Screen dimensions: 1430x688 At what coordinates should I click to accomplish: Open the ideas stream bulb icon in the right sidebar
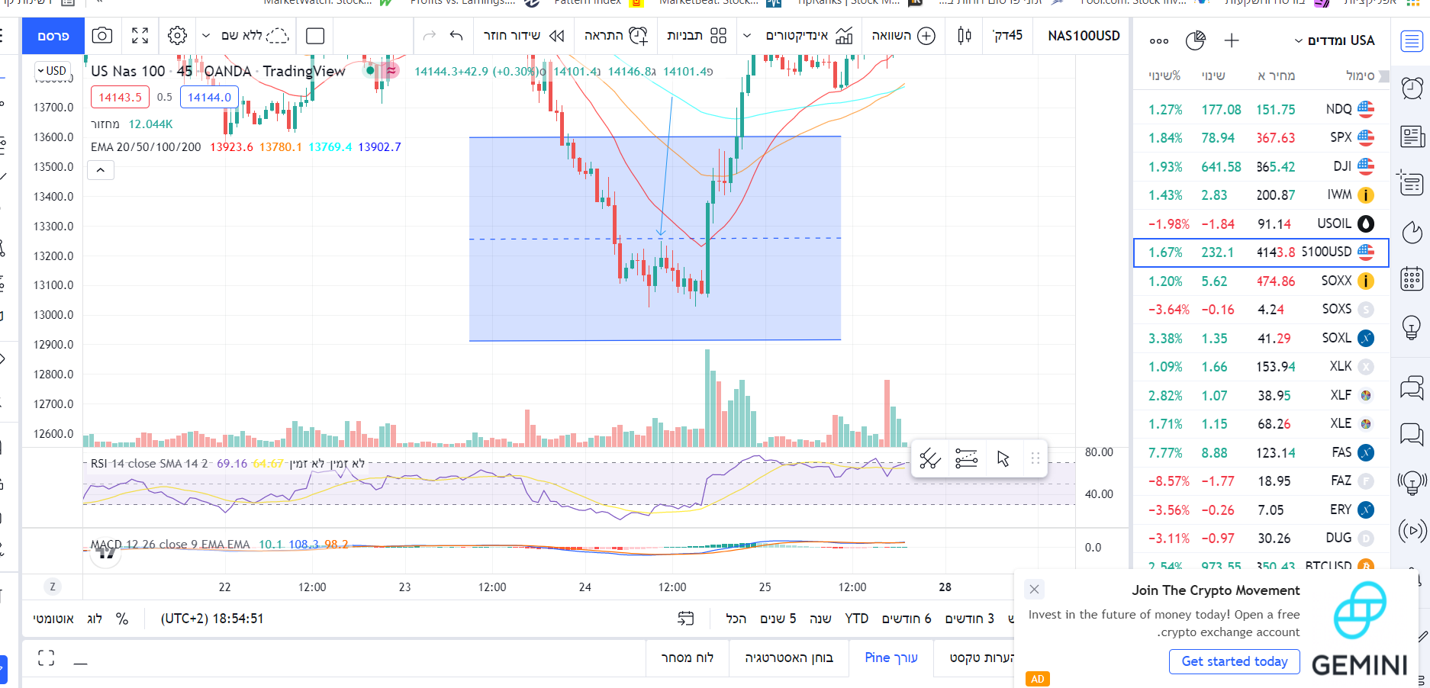(1412, 483)
